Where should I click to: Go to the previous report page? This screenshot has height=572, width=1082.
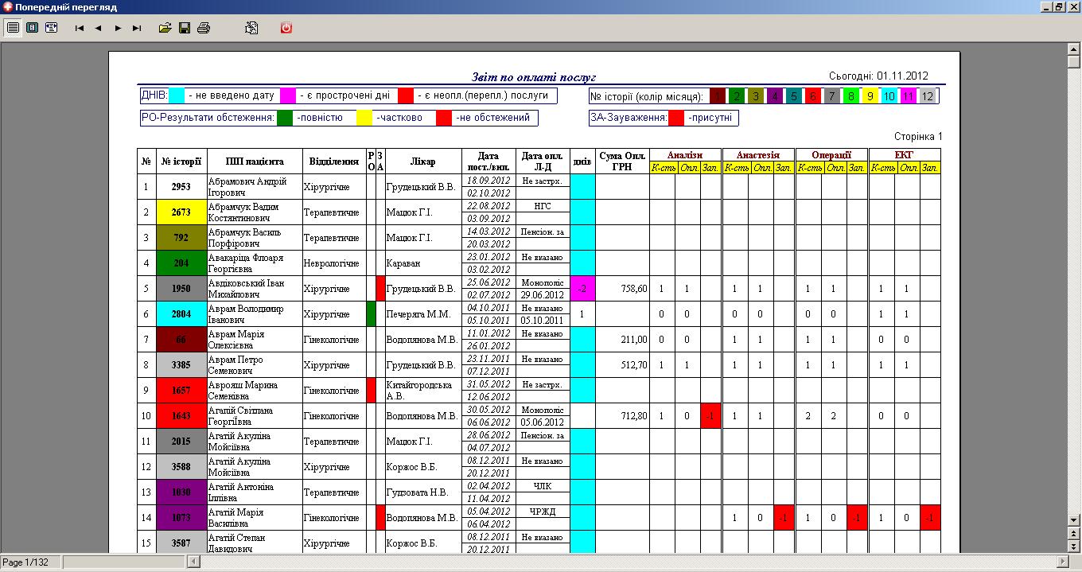[x=99, y=28]
